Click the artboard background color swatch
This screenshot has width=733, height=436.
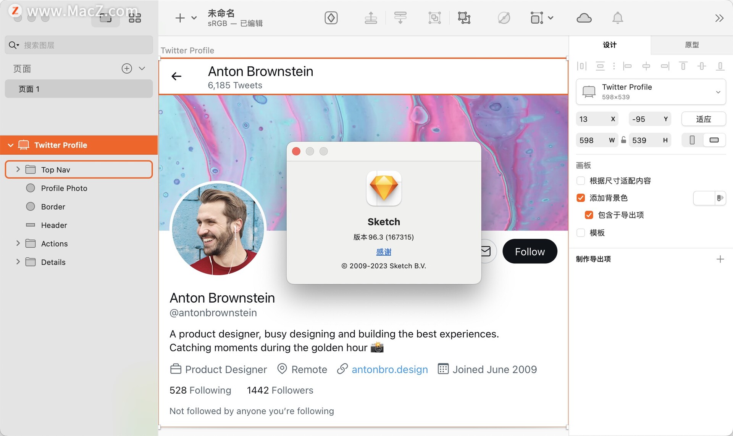pyautogui.click(x=704, y=198)
